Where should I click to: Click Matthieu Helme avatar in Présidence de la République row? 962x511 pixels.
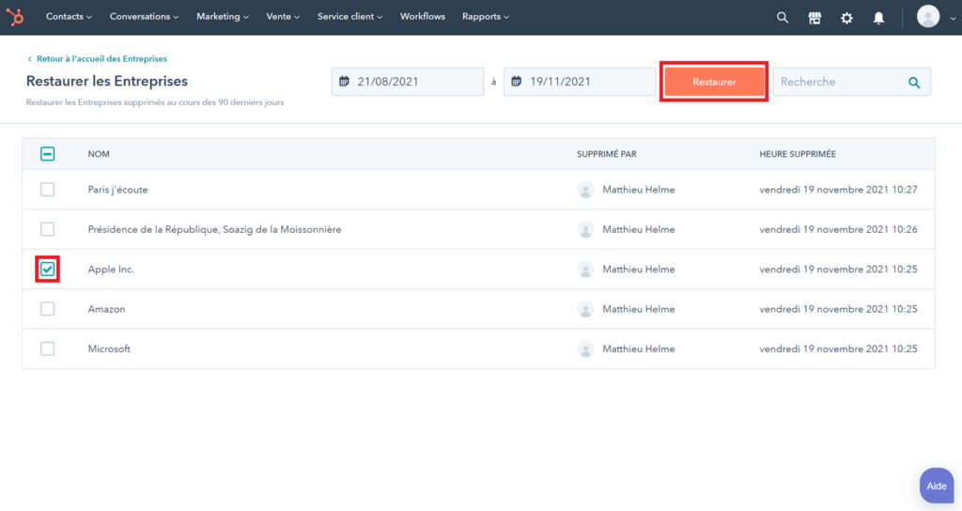pyautogui.click(x=585, y=229)
